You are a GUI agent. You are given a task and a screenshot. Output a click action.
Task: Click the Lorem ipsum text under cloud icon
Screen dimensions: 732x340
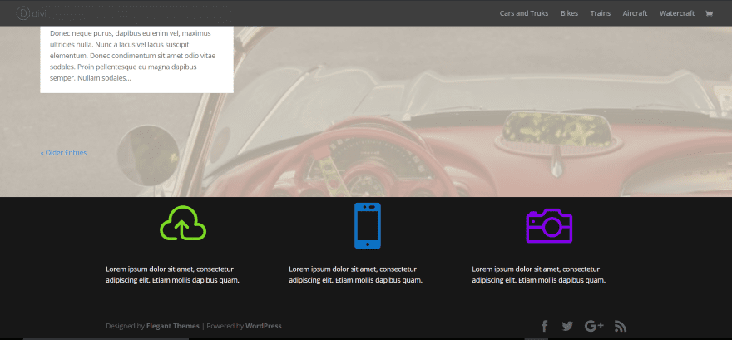pyautogui.click(x=173, y=274)
